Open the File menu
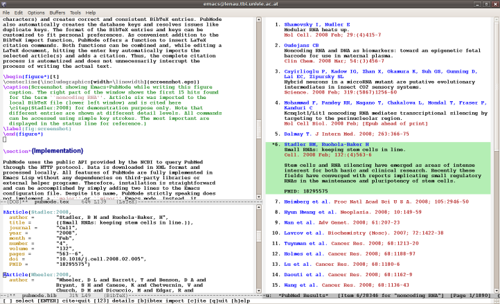The height and width of the screenshot is (304, 500). click(x=6, y=12)
